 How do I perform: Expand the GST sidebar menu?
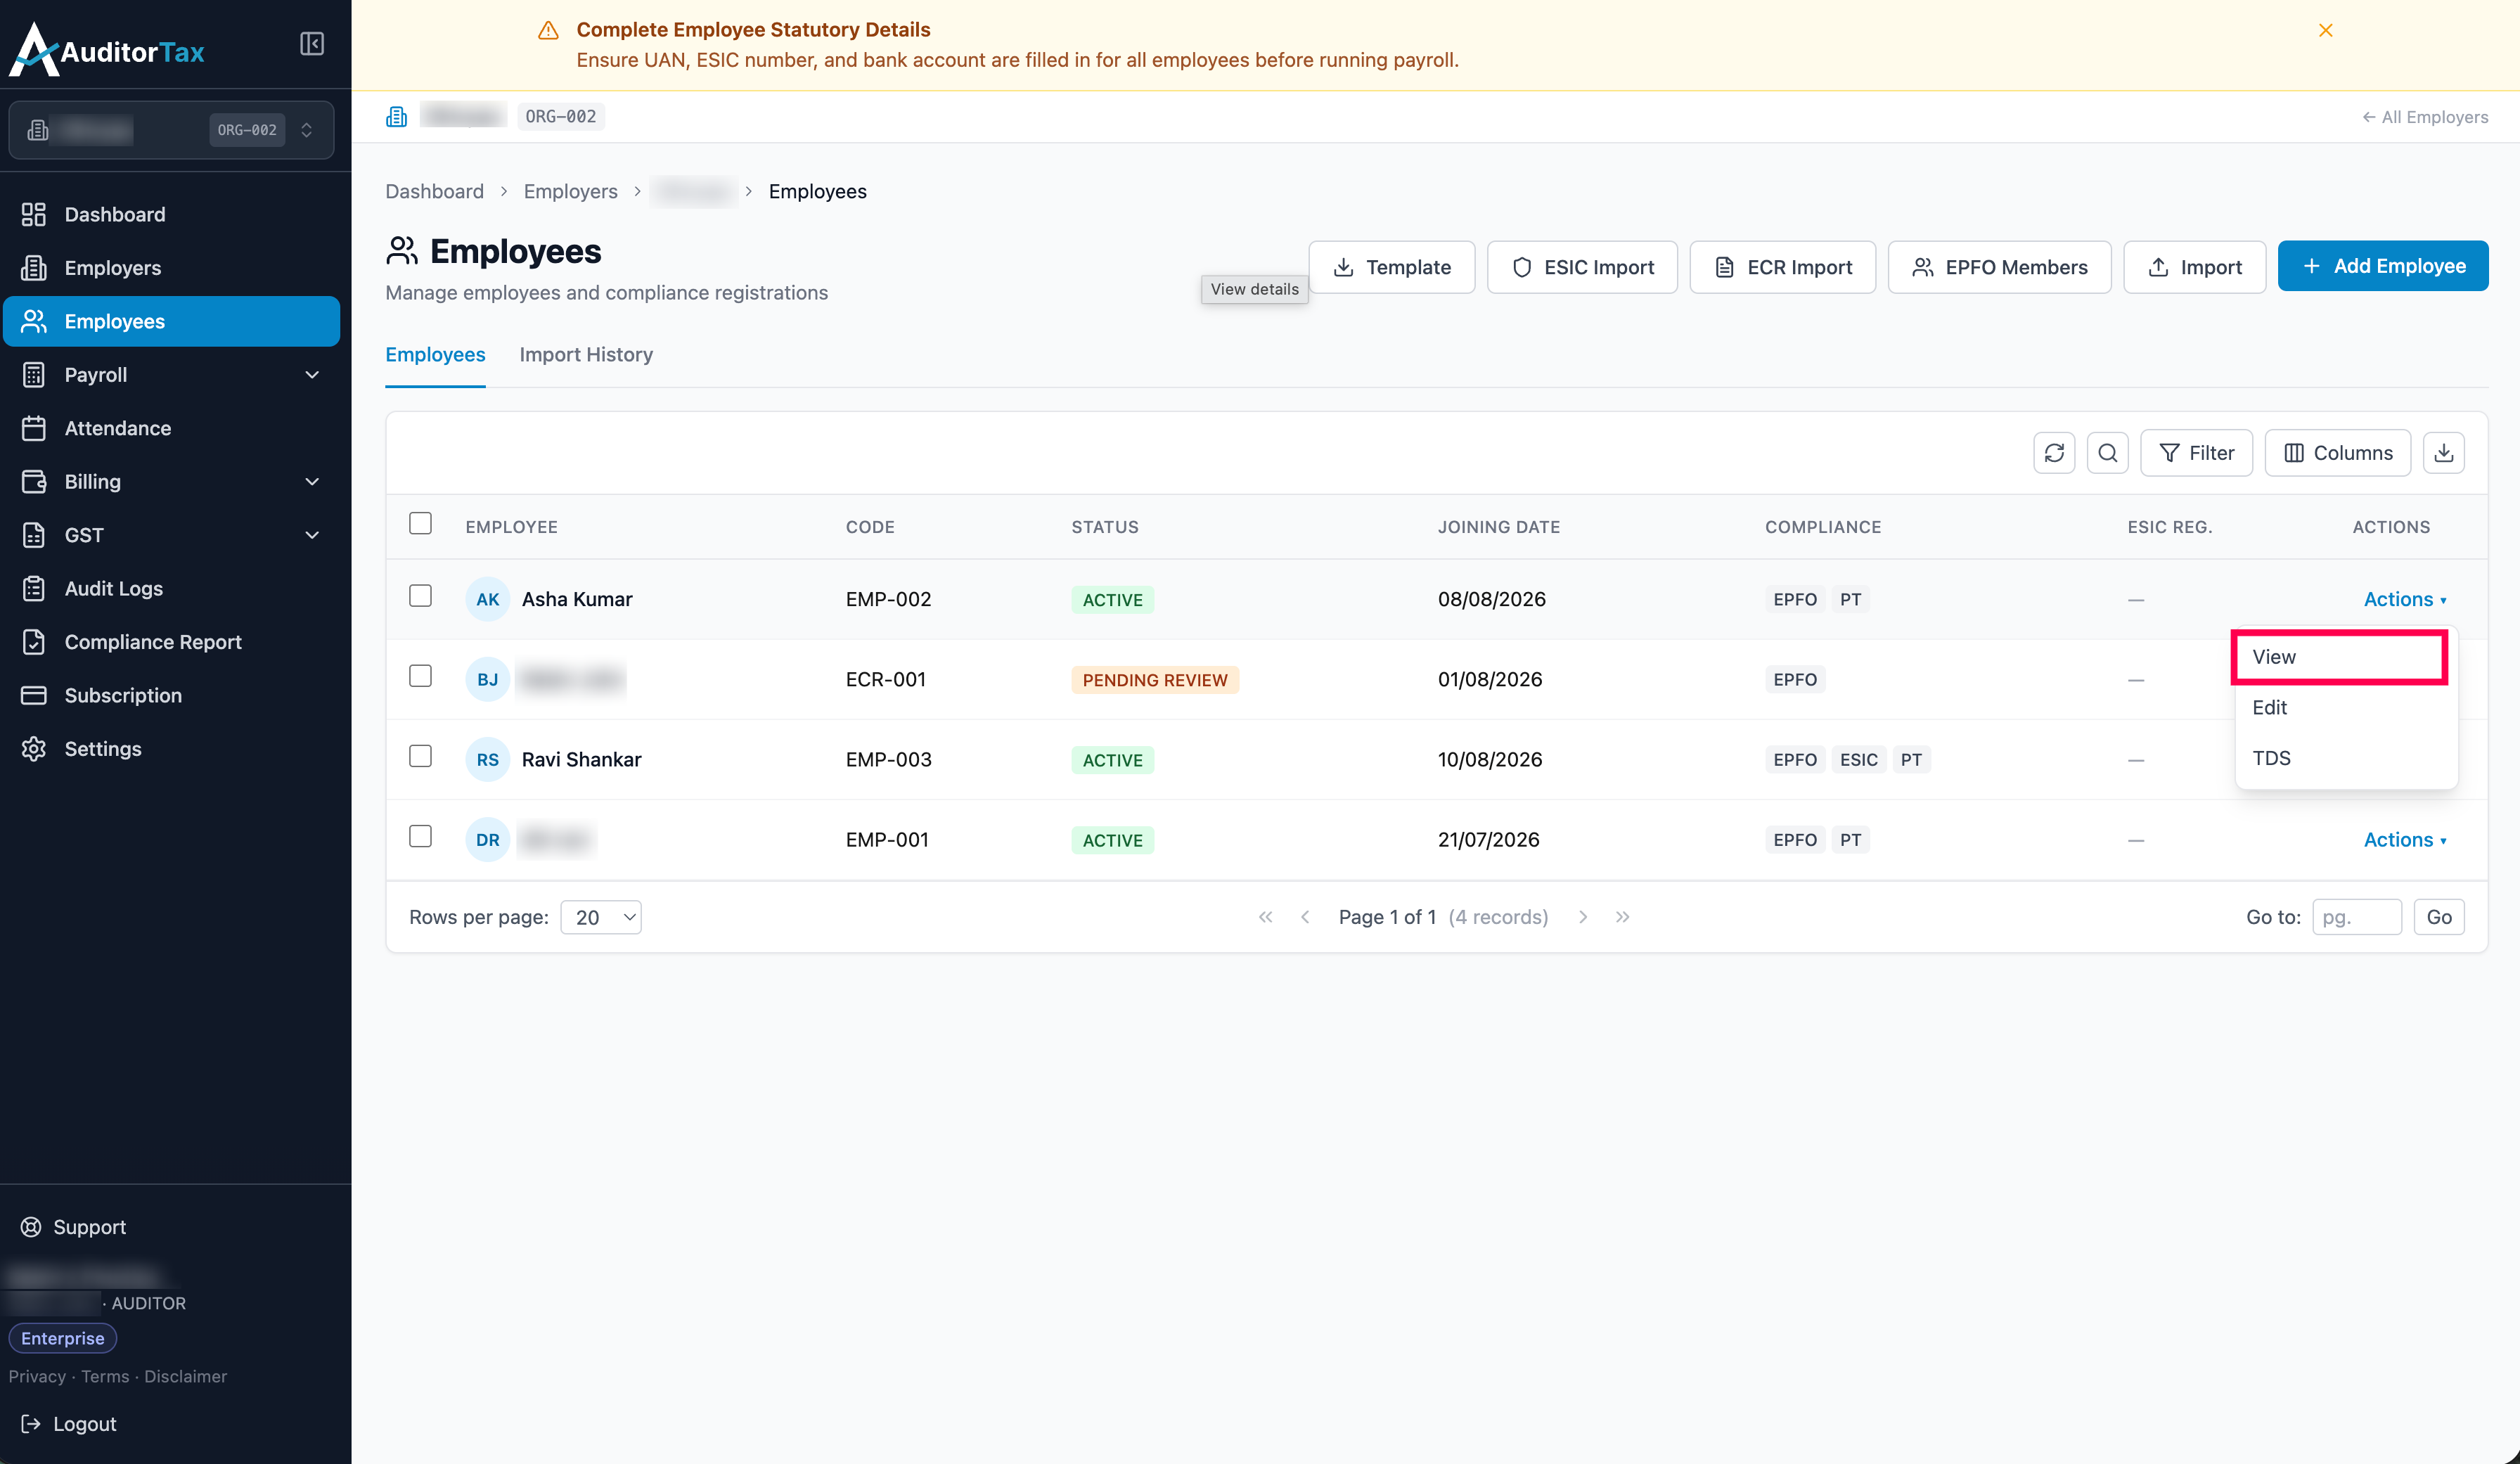click(171, 535)
